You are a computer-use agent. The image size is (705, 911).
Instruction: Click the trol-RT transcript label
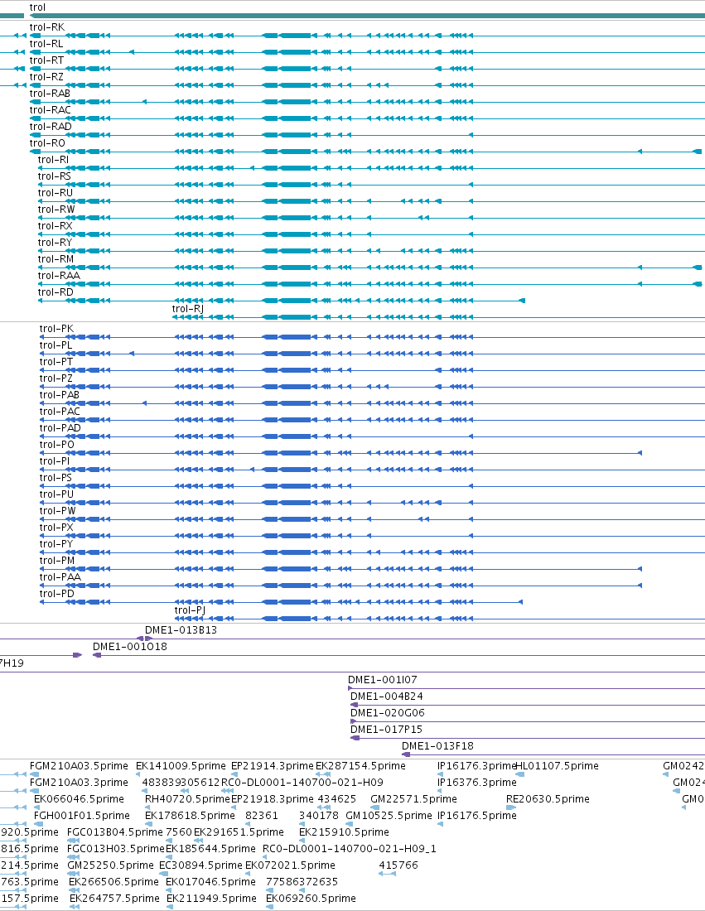(x=46, y=60)
